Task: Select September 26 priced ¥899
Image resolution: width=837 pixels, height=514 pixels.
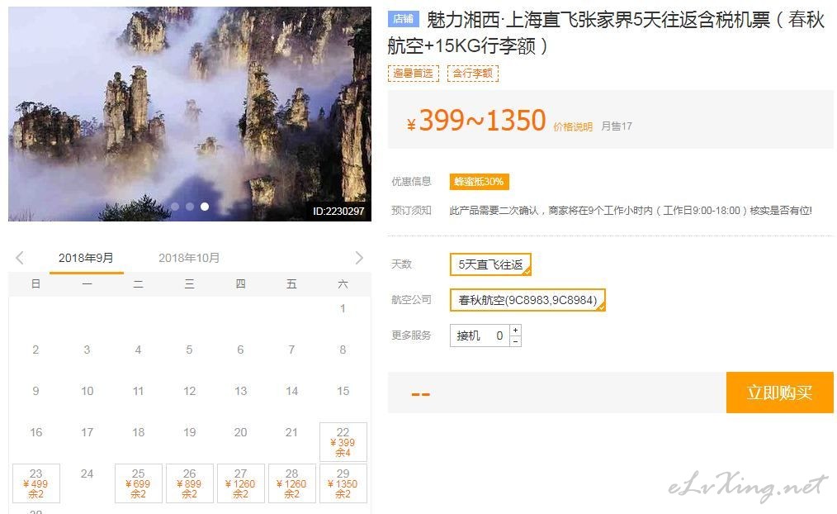Action: [190, 483]
